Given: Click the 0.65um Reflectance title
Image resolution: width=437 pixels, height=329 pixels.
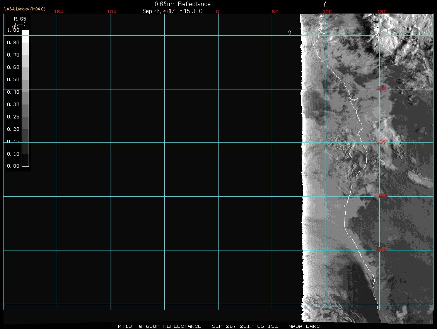Looking at the screenshot, I should pos(183,4).
